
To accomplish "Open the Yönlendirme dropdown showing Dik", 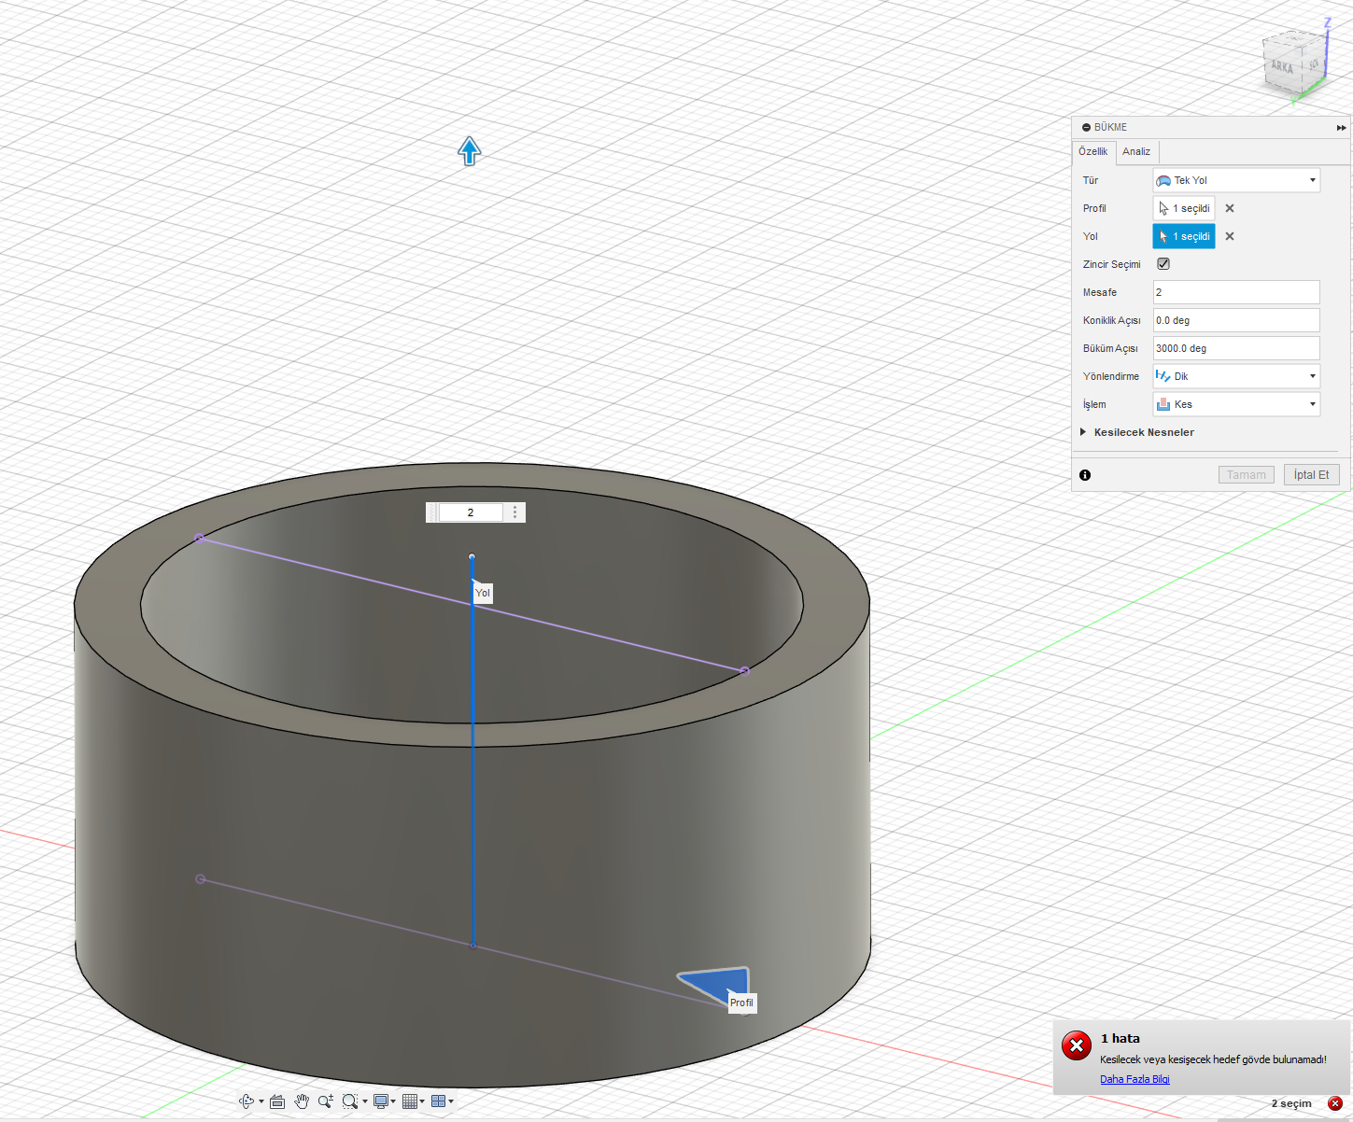I will point(1236,376).
